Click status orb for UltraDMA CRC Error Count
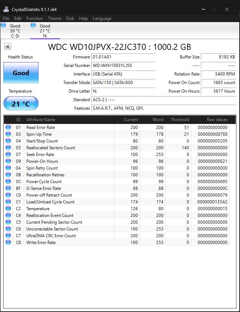This screenshot has height=312, width=240. tap(8, 235)
